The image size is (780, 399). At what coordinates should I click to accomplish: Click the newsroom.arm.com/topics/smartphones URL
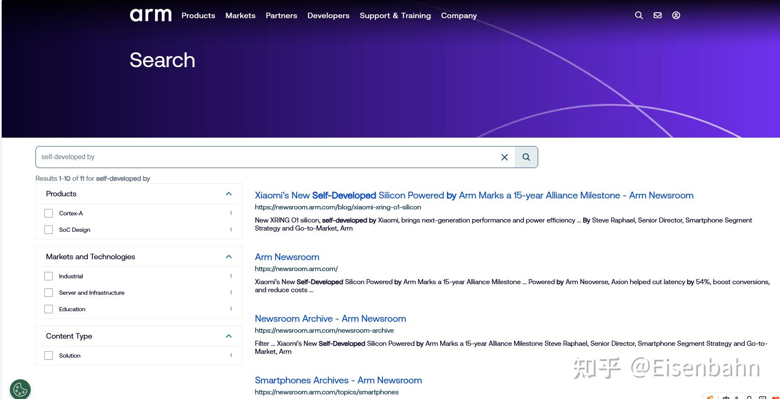(327, 392)
